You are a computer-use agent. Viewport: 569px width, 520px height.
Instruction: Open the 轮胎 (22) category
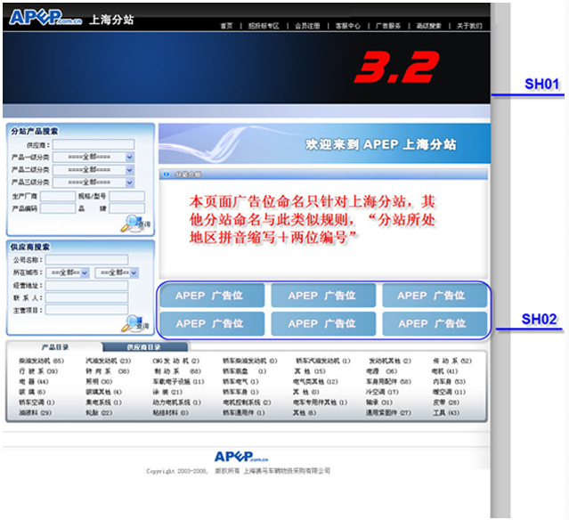(x=99, y=412)
